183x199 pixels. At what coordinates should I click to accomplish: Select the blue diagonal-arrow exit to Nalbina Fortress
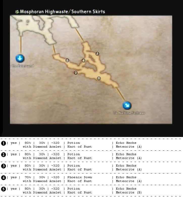127,105
